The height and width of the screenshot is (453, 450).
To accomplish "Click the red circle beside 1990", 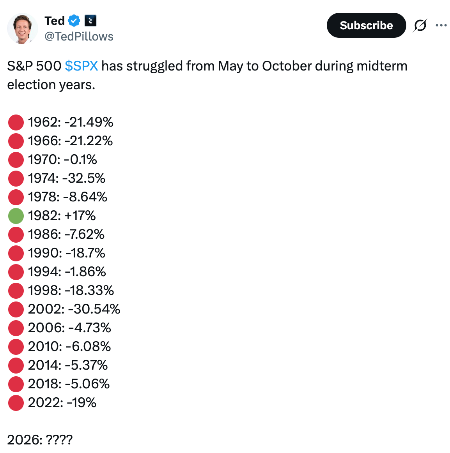I will click(x=16, y=253).
